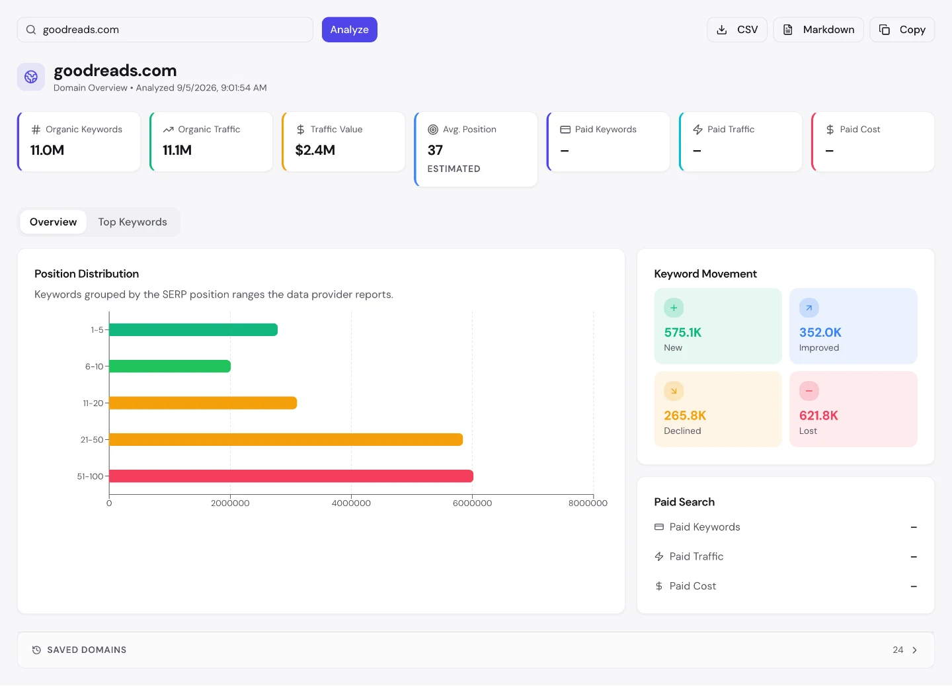Click the Analyze button
Viewport: 952px width, 686px height.
(350, 30)
